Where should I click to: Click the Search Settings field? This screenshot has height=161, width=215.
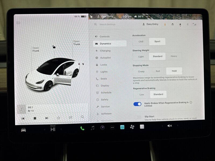click(x=107, y=24)
